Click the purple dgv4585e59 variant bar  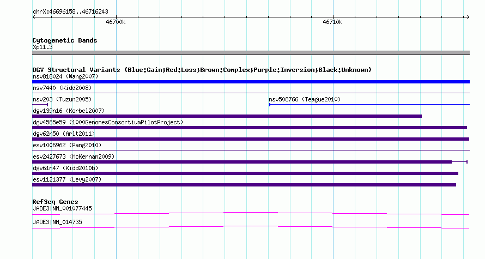coord(250,128)
